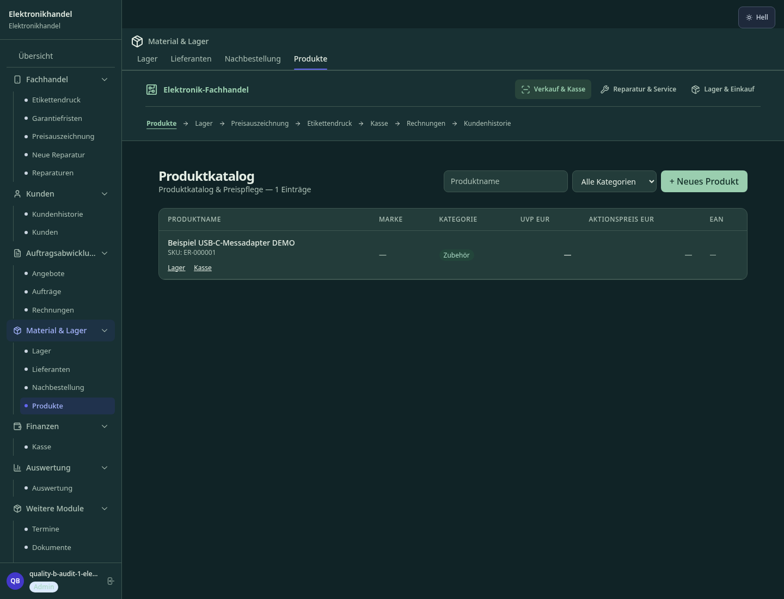Click the Finanzen wallet icon

point(17,426)
